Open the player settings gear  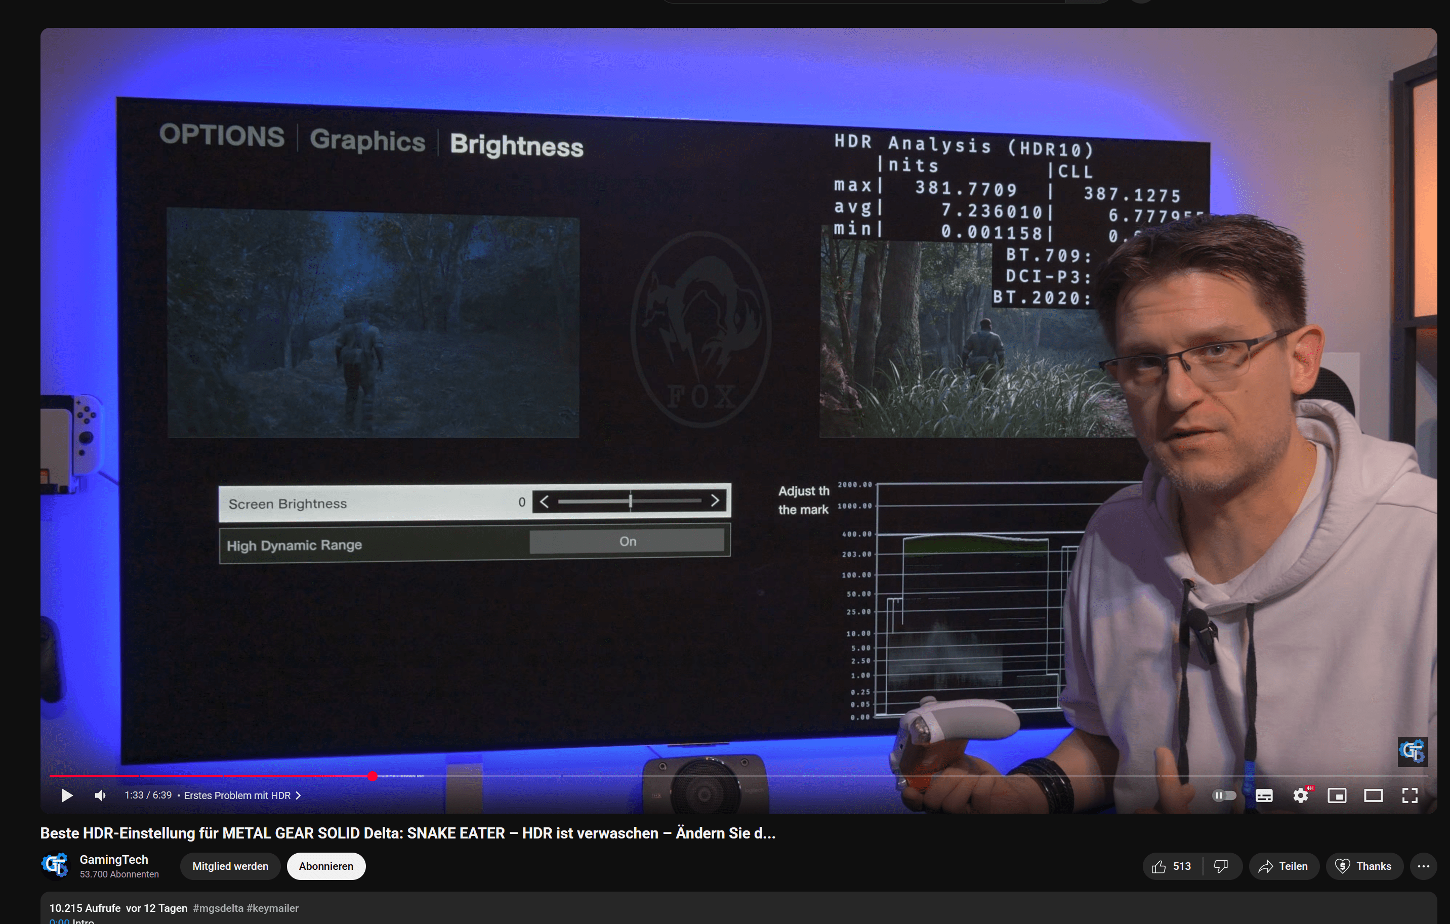(x=1300, y=795)
